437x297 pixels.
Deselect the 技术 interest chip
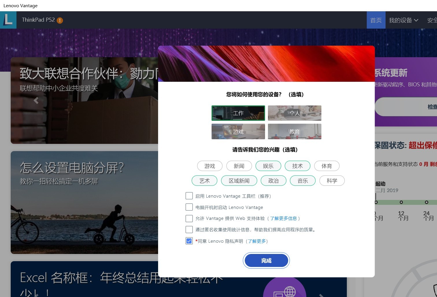[x=297, y=166]
